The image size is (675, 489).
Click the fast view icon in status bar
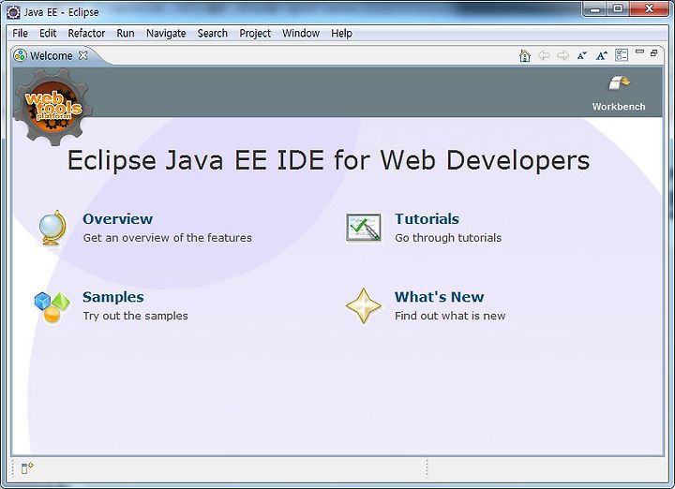[26, 468]
